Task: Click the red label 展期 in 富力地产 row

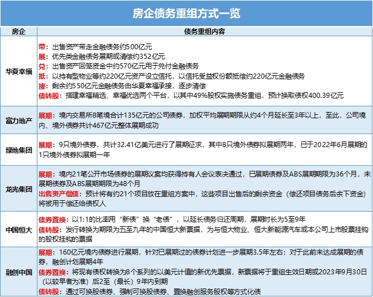Action: click(45, 115)
